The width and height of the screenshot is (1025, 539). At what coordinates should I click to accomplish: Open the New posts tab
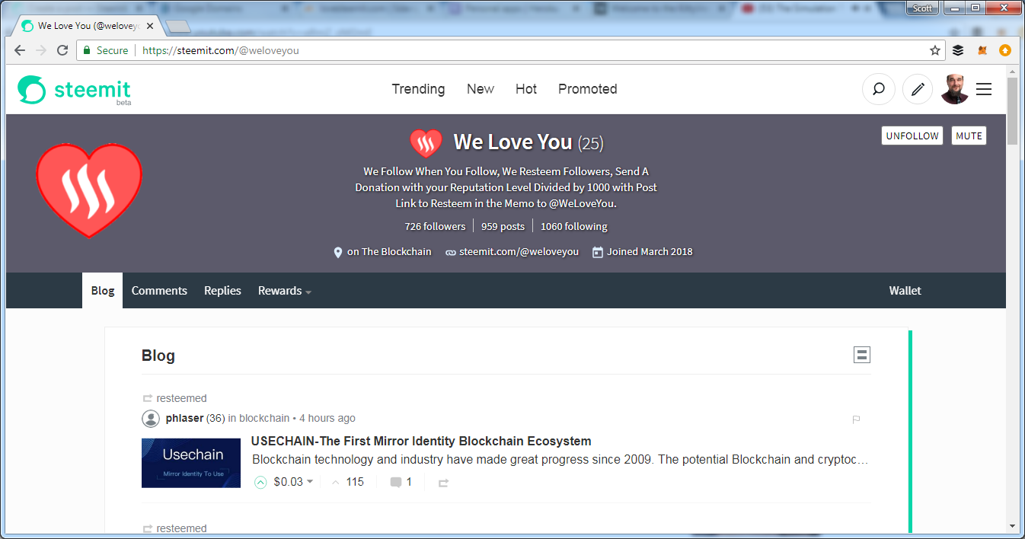point(481,89)
